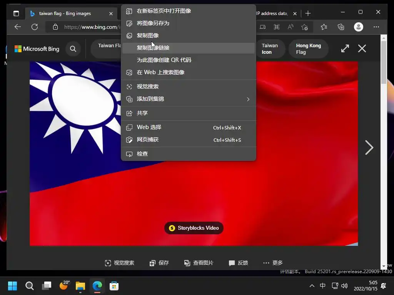Viewport: 394px width, 295px height.
Task: Expand the 添加到集锦 submenu
Action: pyautogui.click(x=189, y=99)
